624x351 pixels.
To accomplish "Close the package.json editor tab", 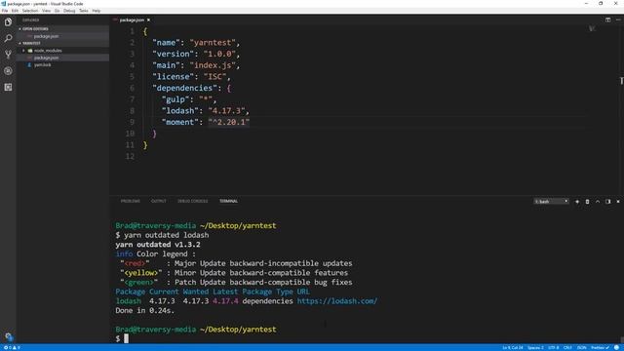I will click(x=148, y=19).
